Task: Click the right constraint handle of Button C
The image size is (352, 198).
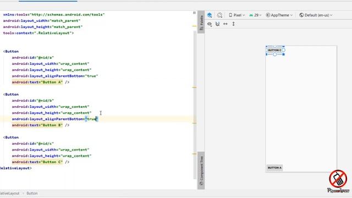Action: click(284, 50)
